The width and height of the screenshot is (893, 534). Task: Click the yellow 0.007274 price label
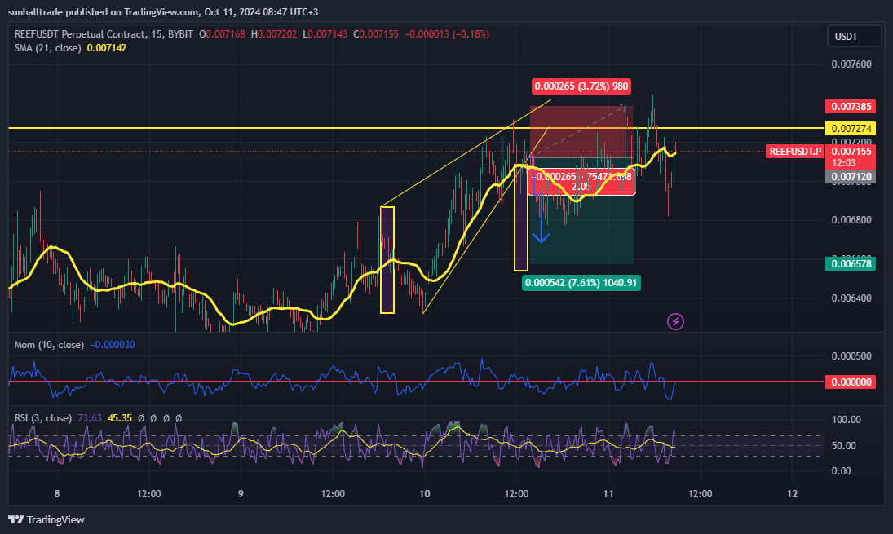coord(851,129)
